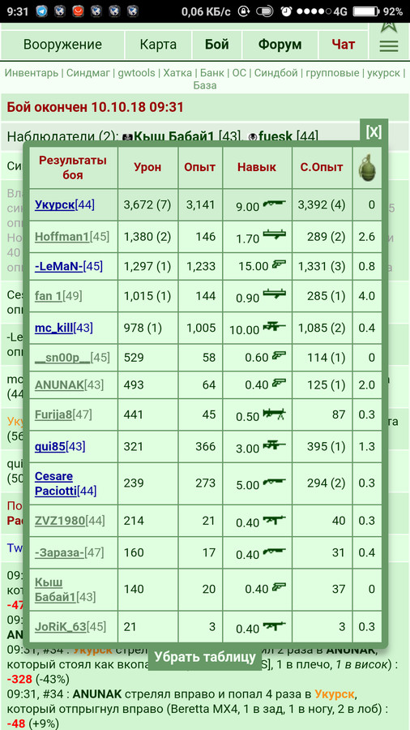Open the Синдмаг link
410x730 pixels.
pyautogui.click(x=89, y=73)
